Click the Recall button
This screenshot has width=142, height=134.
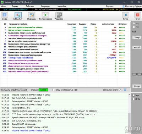[137, 47]
